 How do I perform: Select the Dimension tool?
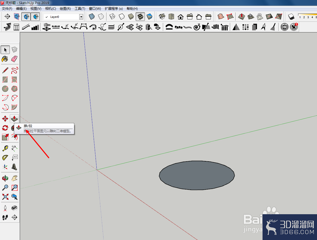coord(14,149)
